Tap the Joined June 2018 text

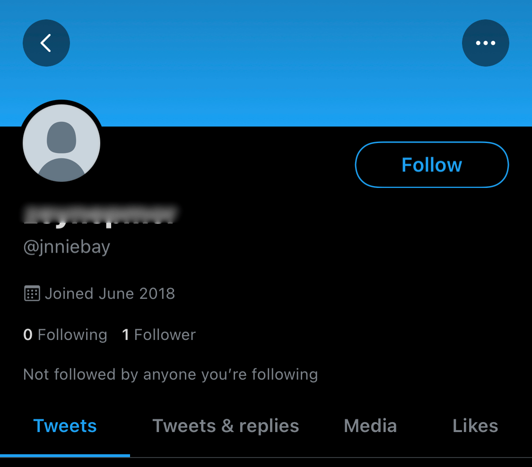(x=110, y=293)
